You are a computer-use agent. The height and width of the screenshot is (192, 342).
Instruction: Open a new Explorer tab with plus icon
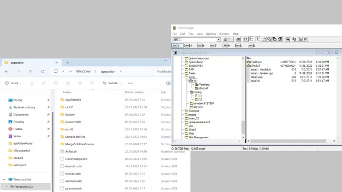[x=68, y=63]
